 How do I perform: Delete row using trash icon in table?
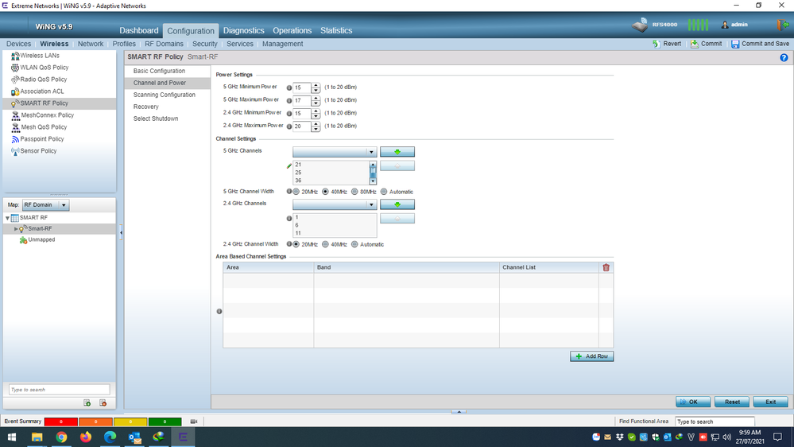[x=606, y=267]
